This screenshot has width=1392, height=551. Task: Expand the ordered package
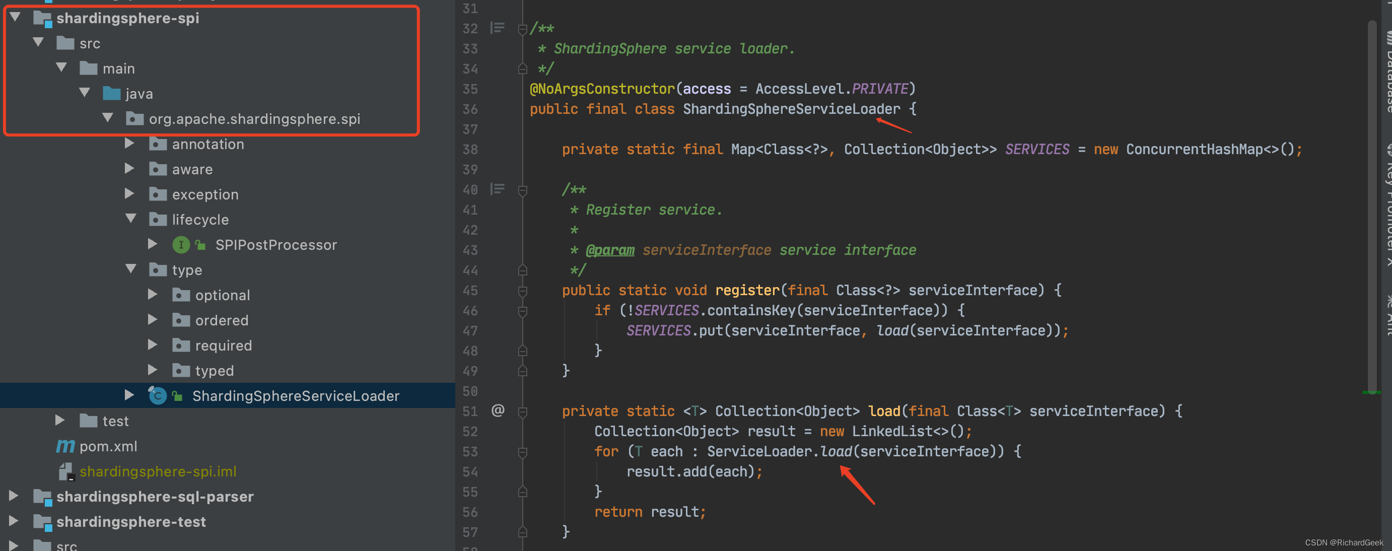[153, 320]
